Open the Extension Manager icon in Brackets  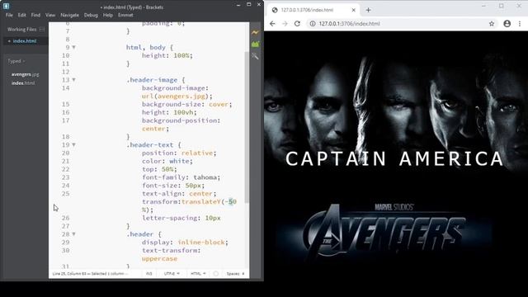pyautogui.click(x=255, y=45)
